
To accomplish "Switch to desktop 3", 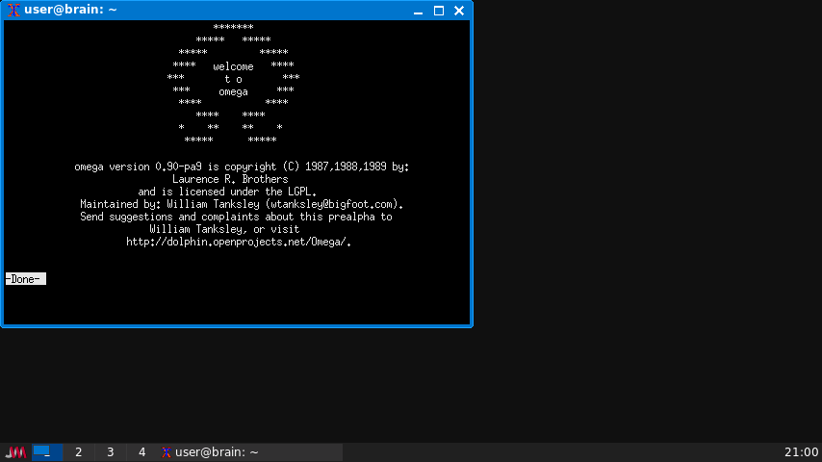I will tap(110, 452).
